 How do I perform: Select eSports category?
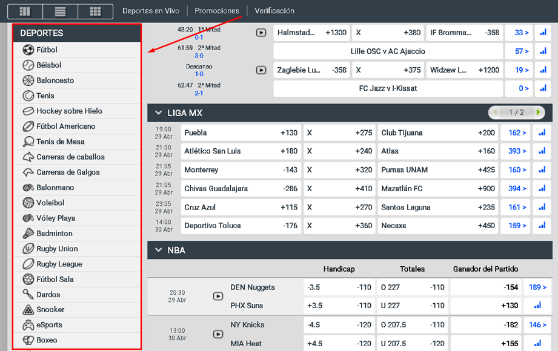[x=77, y=325]
